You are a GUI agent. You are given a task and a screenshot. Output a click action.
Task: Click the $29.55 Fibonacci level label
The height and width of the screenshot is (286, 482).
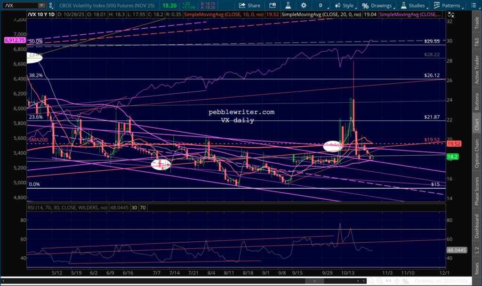tap(432, 41)
